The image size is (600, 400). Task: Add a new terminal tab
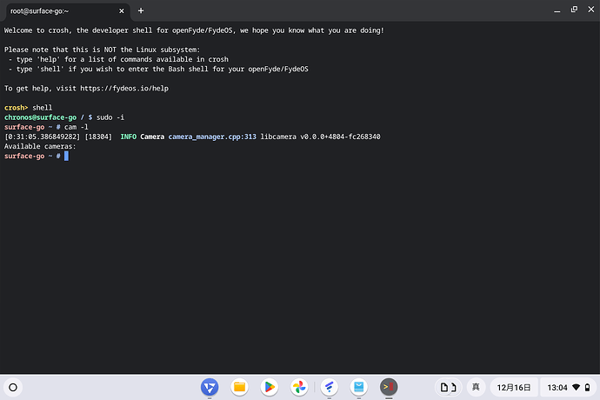(x=141, y=10)
